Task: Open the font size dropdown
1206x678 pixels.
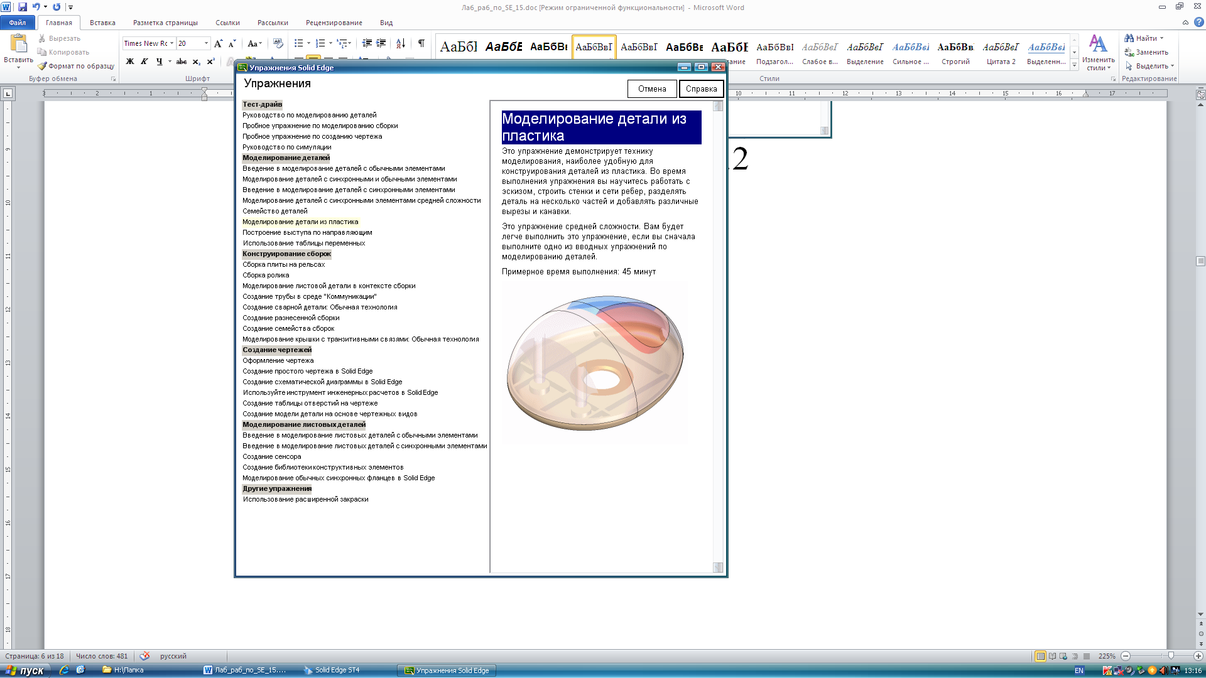Action: [206, 43]
